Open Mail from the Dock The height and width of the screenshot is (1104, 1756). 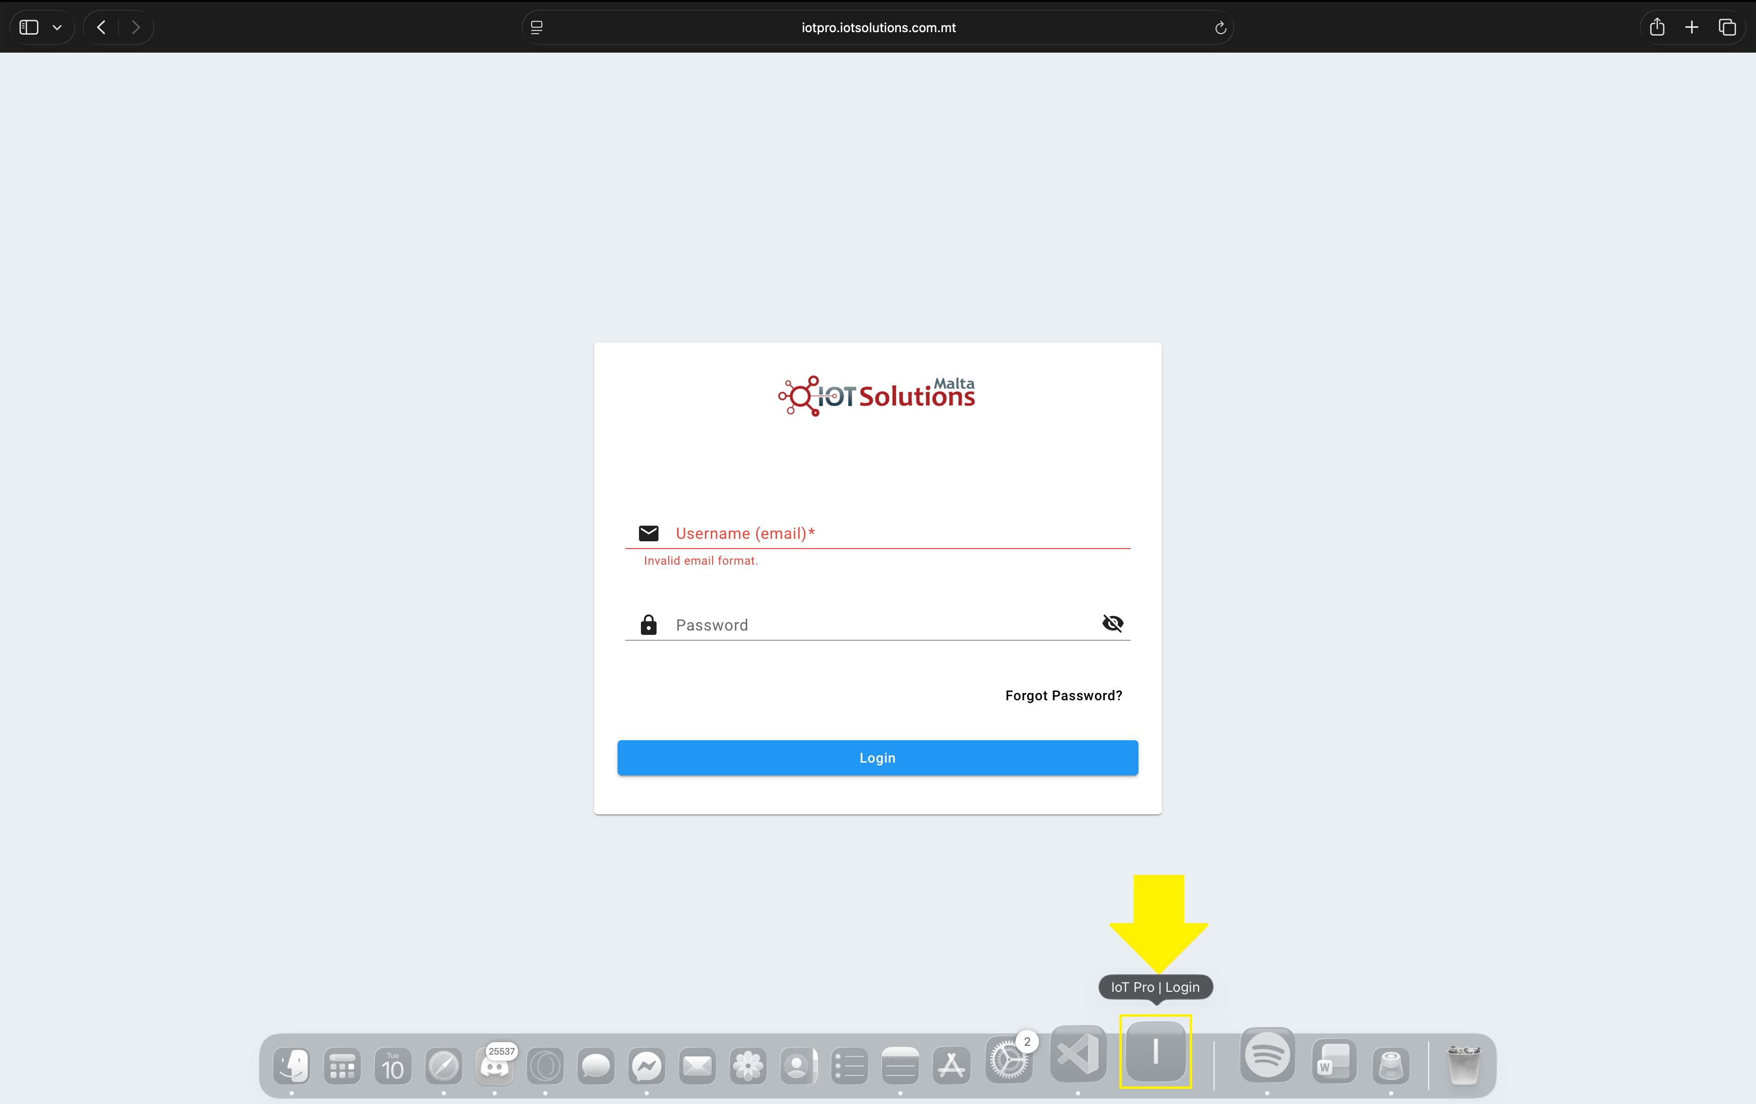pos(697,1066)
